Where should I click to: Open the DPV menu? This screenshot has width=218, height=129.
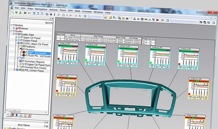70,10
